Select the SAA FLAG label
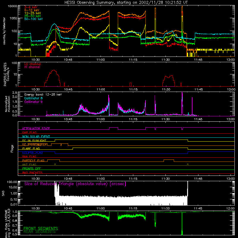The height and width of the screenshot is (238, 238). 29,156
